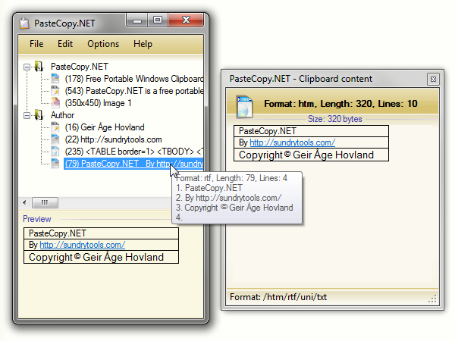Click the Size: 320 bytes label

click(335, 119)
